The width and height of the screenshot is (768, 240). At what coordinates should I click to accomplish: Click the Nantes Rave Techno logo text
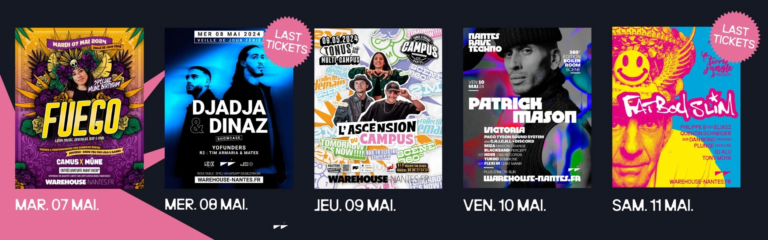[485, 42]
